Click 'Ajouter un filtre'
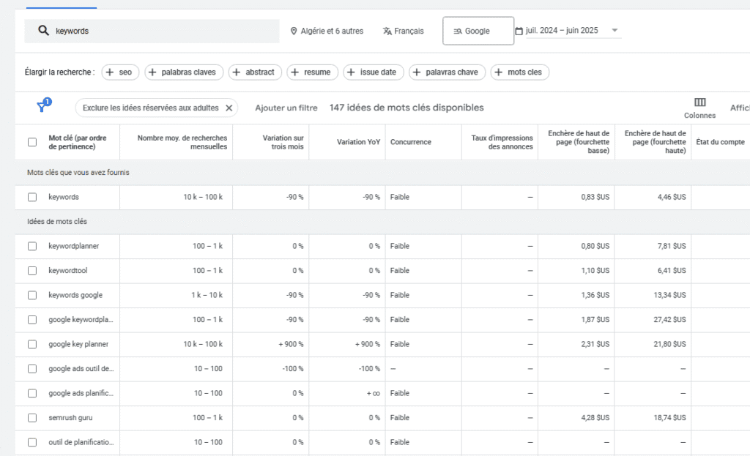Screen dimensions: 750x456 pyautogui.click(x=286, y=108)
